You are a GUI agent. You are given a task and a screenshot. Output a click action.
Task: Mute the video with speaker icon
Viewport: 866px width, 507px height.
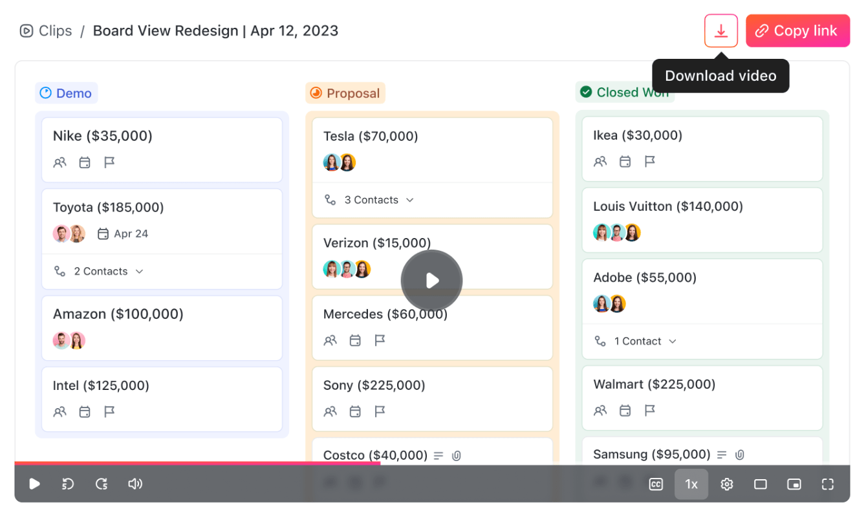pos(135,484)
